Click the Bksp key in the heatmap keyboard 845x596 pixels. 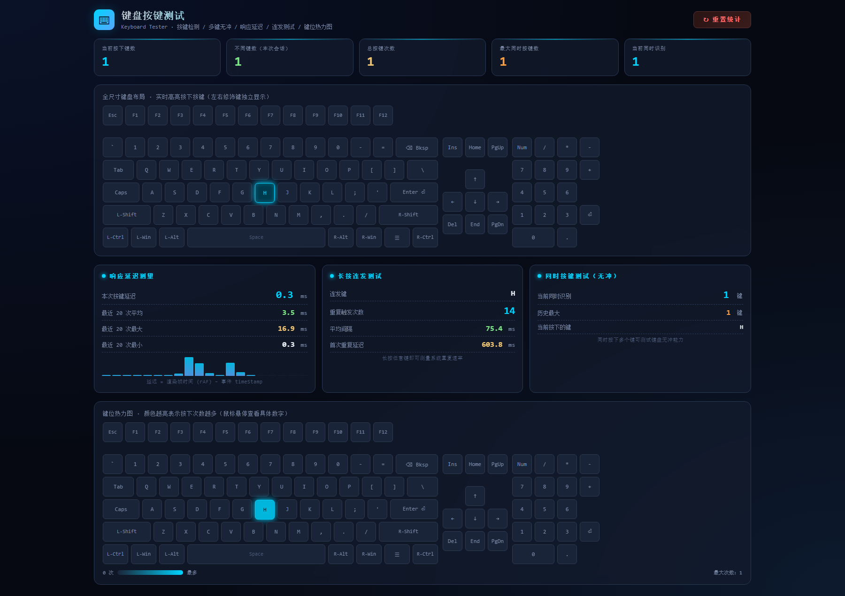(x=417, y=464)
